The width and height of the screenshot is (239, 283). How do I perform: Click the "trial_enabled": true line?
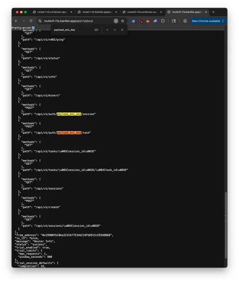[x=32, y=248]
